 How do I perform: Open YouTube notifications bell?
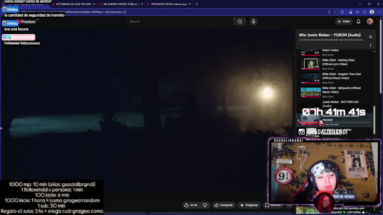click(x=358, y=21)
